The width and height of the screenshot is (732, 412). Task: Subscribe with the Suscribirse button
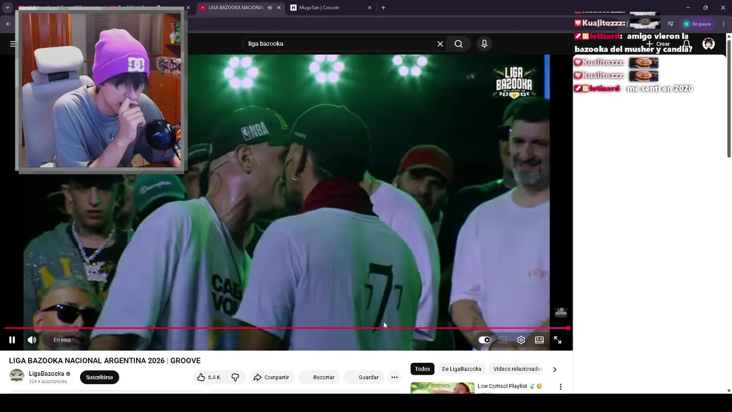[x=100, y=377]
